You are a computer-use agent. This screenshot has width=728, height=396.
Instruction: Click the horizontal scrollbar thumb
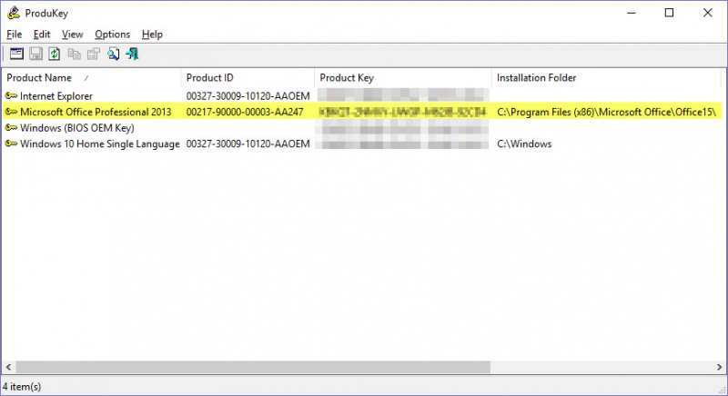(253, 367)
